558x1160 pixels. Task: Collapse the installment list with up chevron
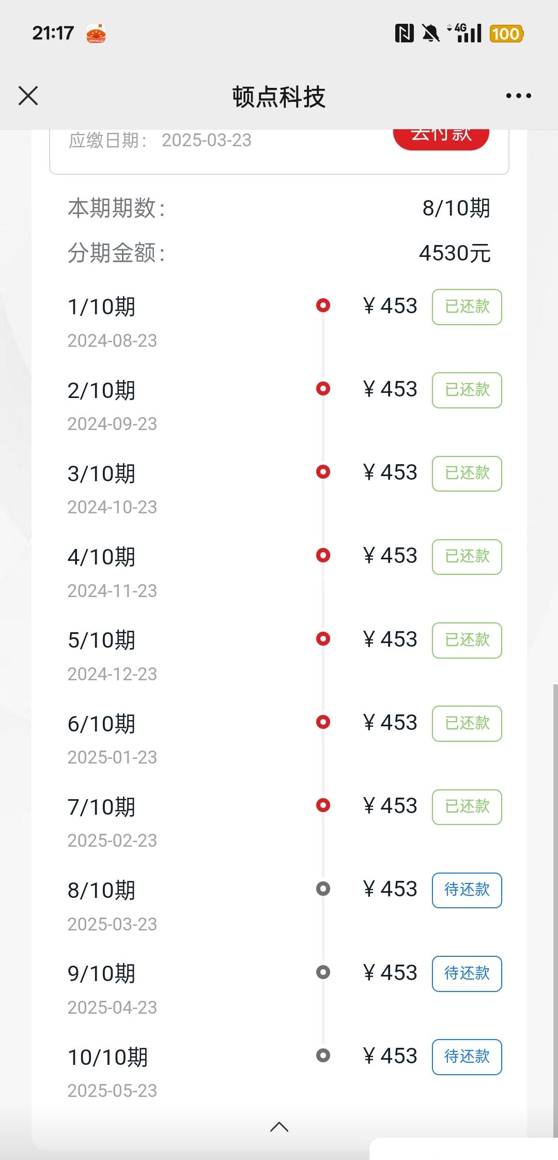coord(279,1127)
